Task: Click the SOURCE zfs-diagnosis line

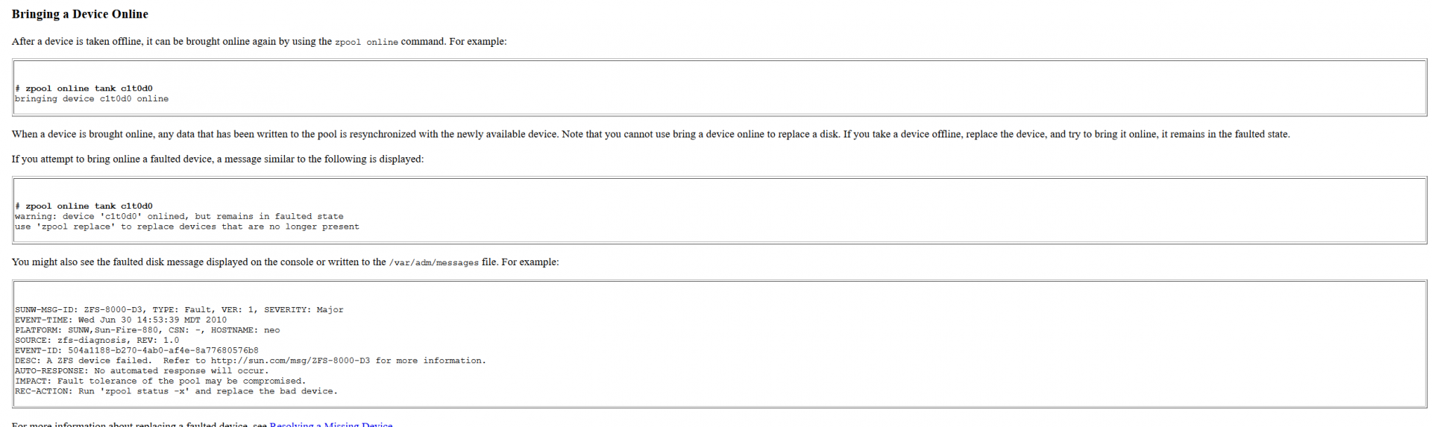Action: coord(97,341)
